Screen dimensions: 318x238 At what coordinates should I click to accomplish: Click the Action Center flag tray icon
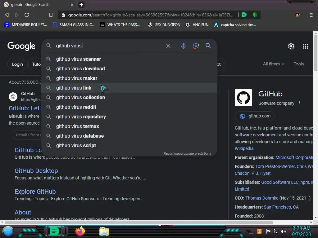click(x=268, y=231)
